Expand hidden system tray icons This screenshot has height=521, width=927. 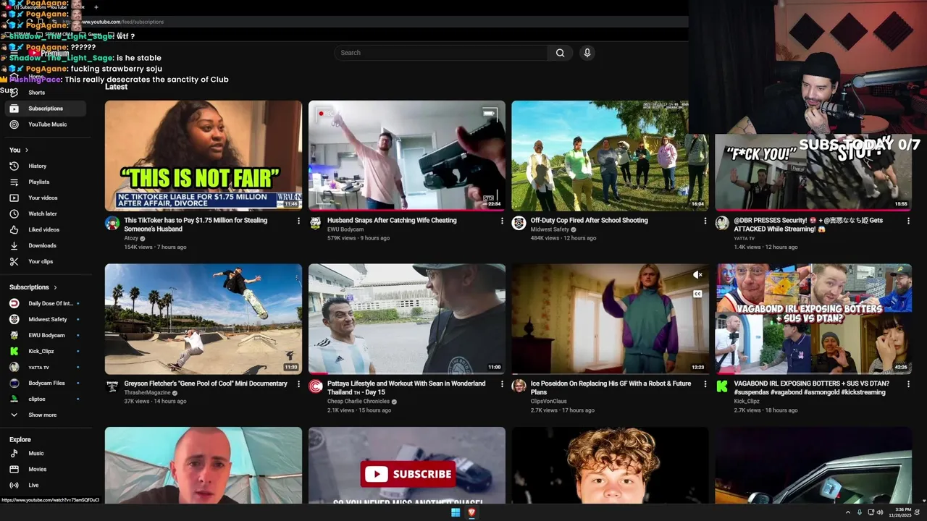click(848, 512)
